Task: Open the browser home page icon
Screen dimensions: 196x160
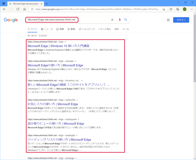Action: tap(25, 9)
